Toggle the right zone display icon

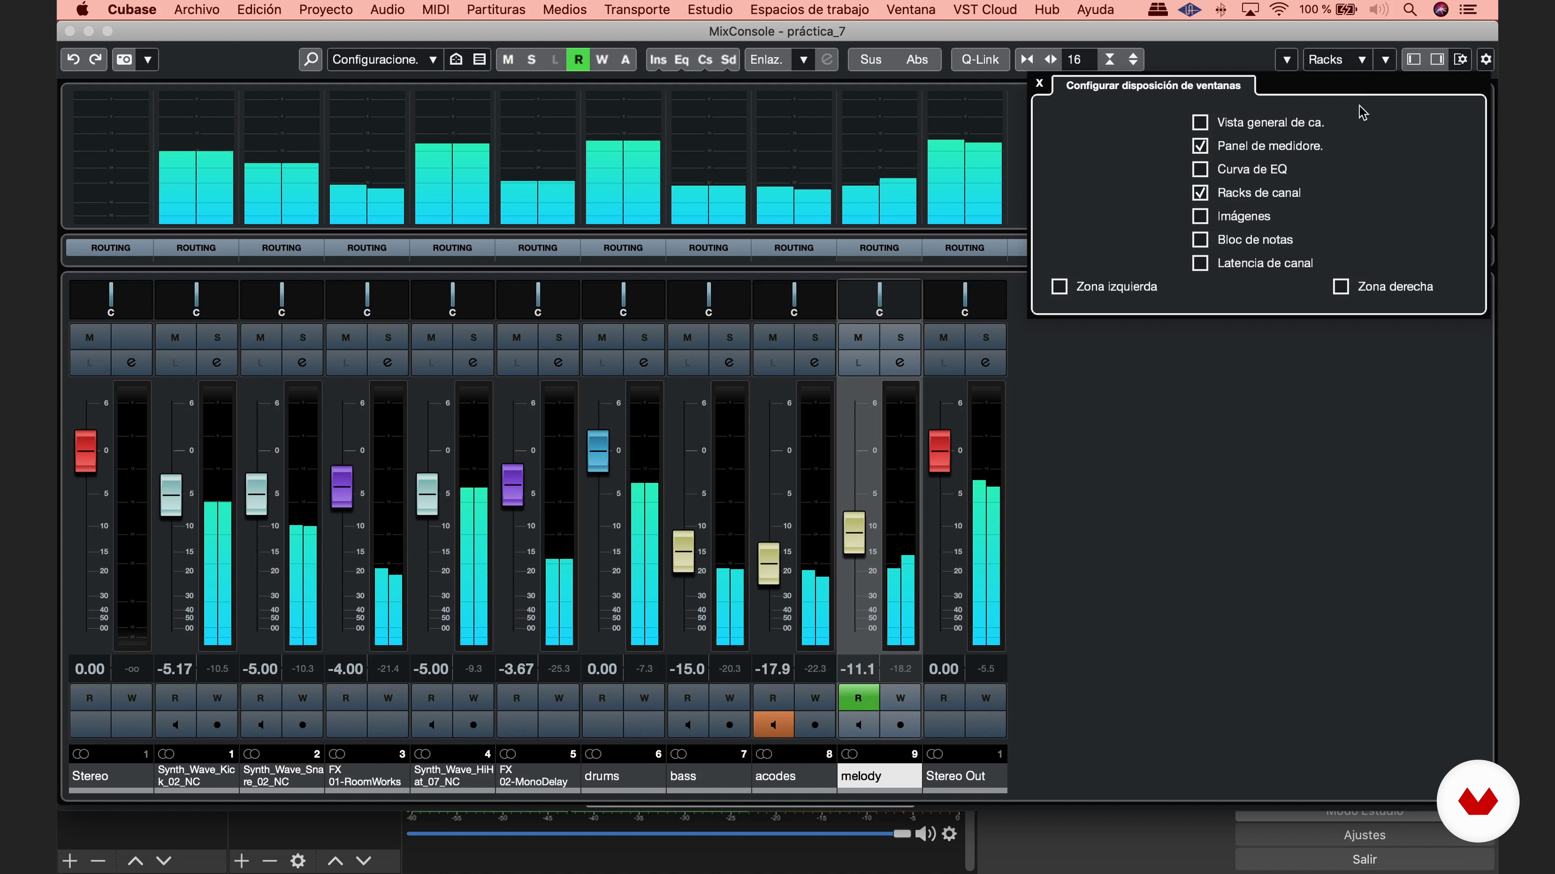click(1437, 59)
